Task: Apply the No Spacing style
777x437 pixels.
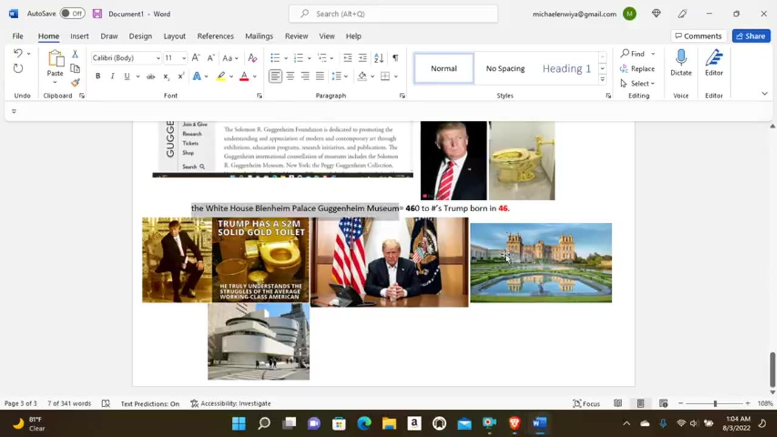Action: 505,68
